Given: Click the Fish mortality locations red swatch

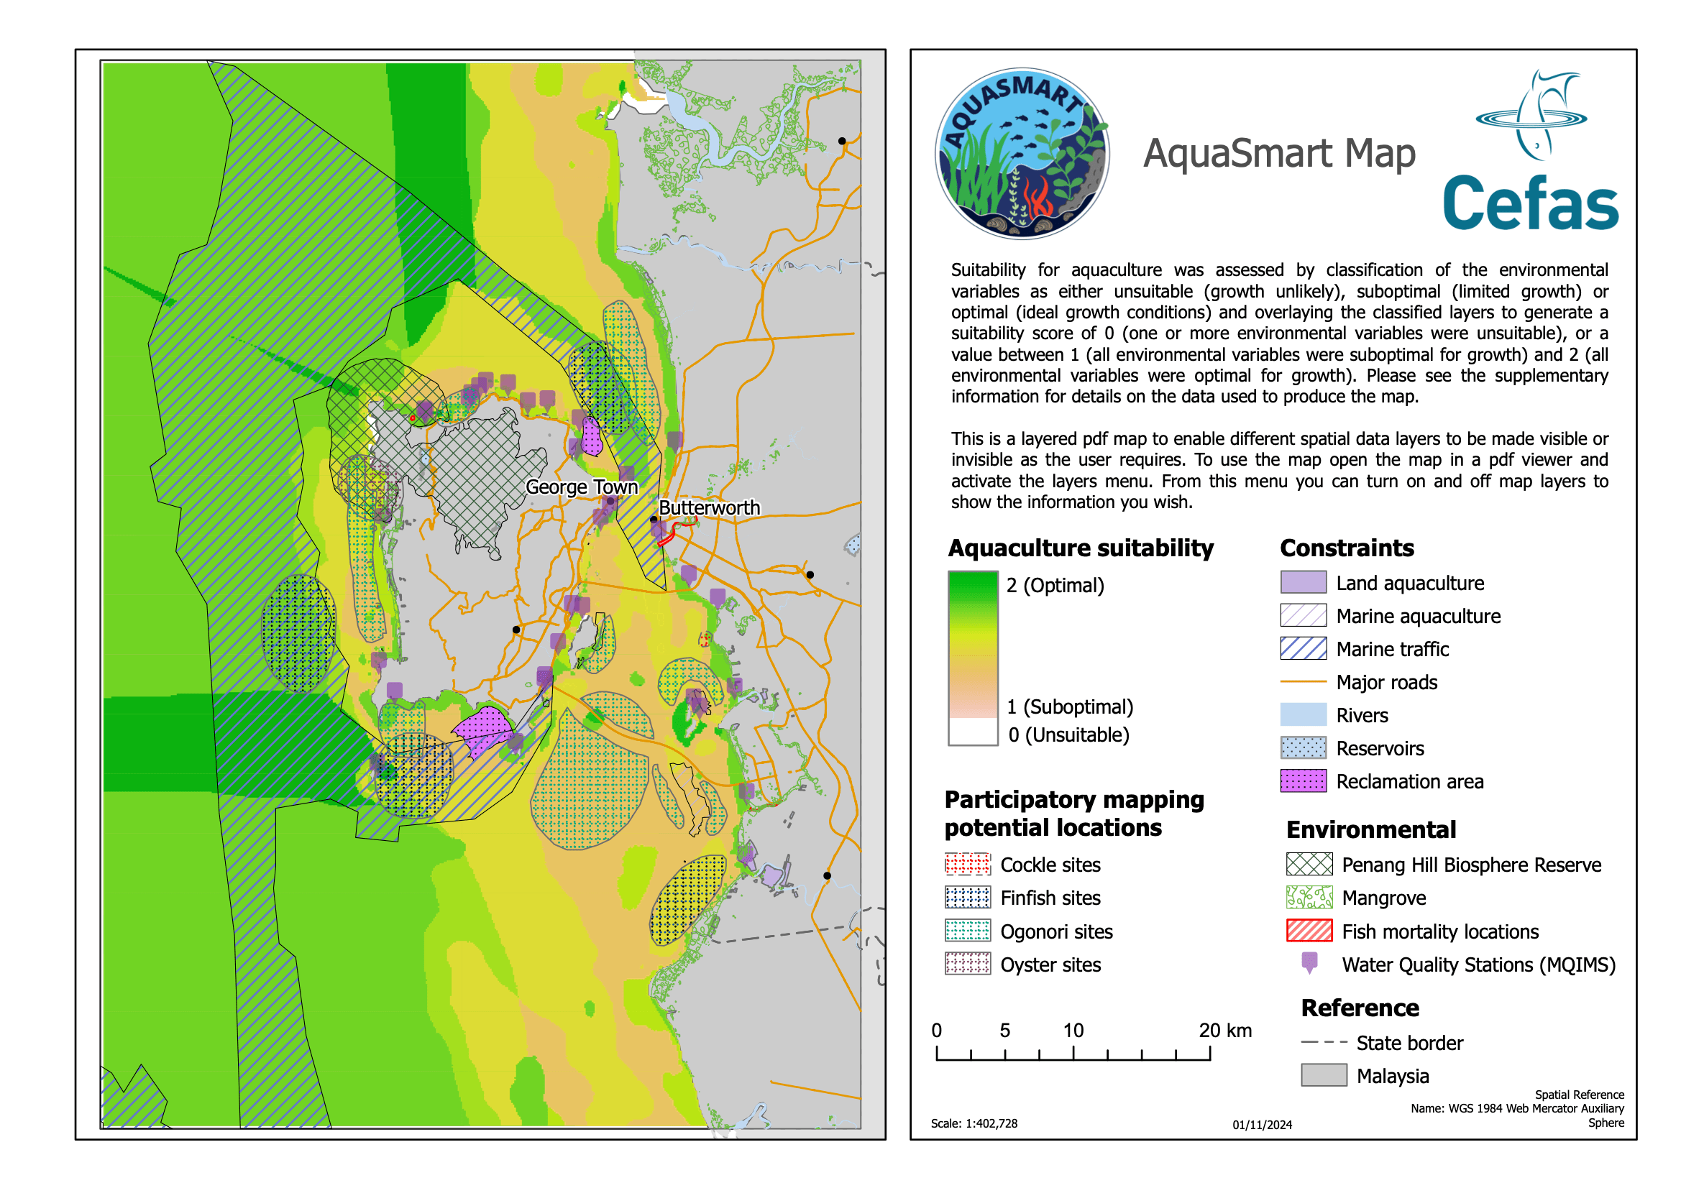Looking at the screenshot, I should [x=1309, y=931].
